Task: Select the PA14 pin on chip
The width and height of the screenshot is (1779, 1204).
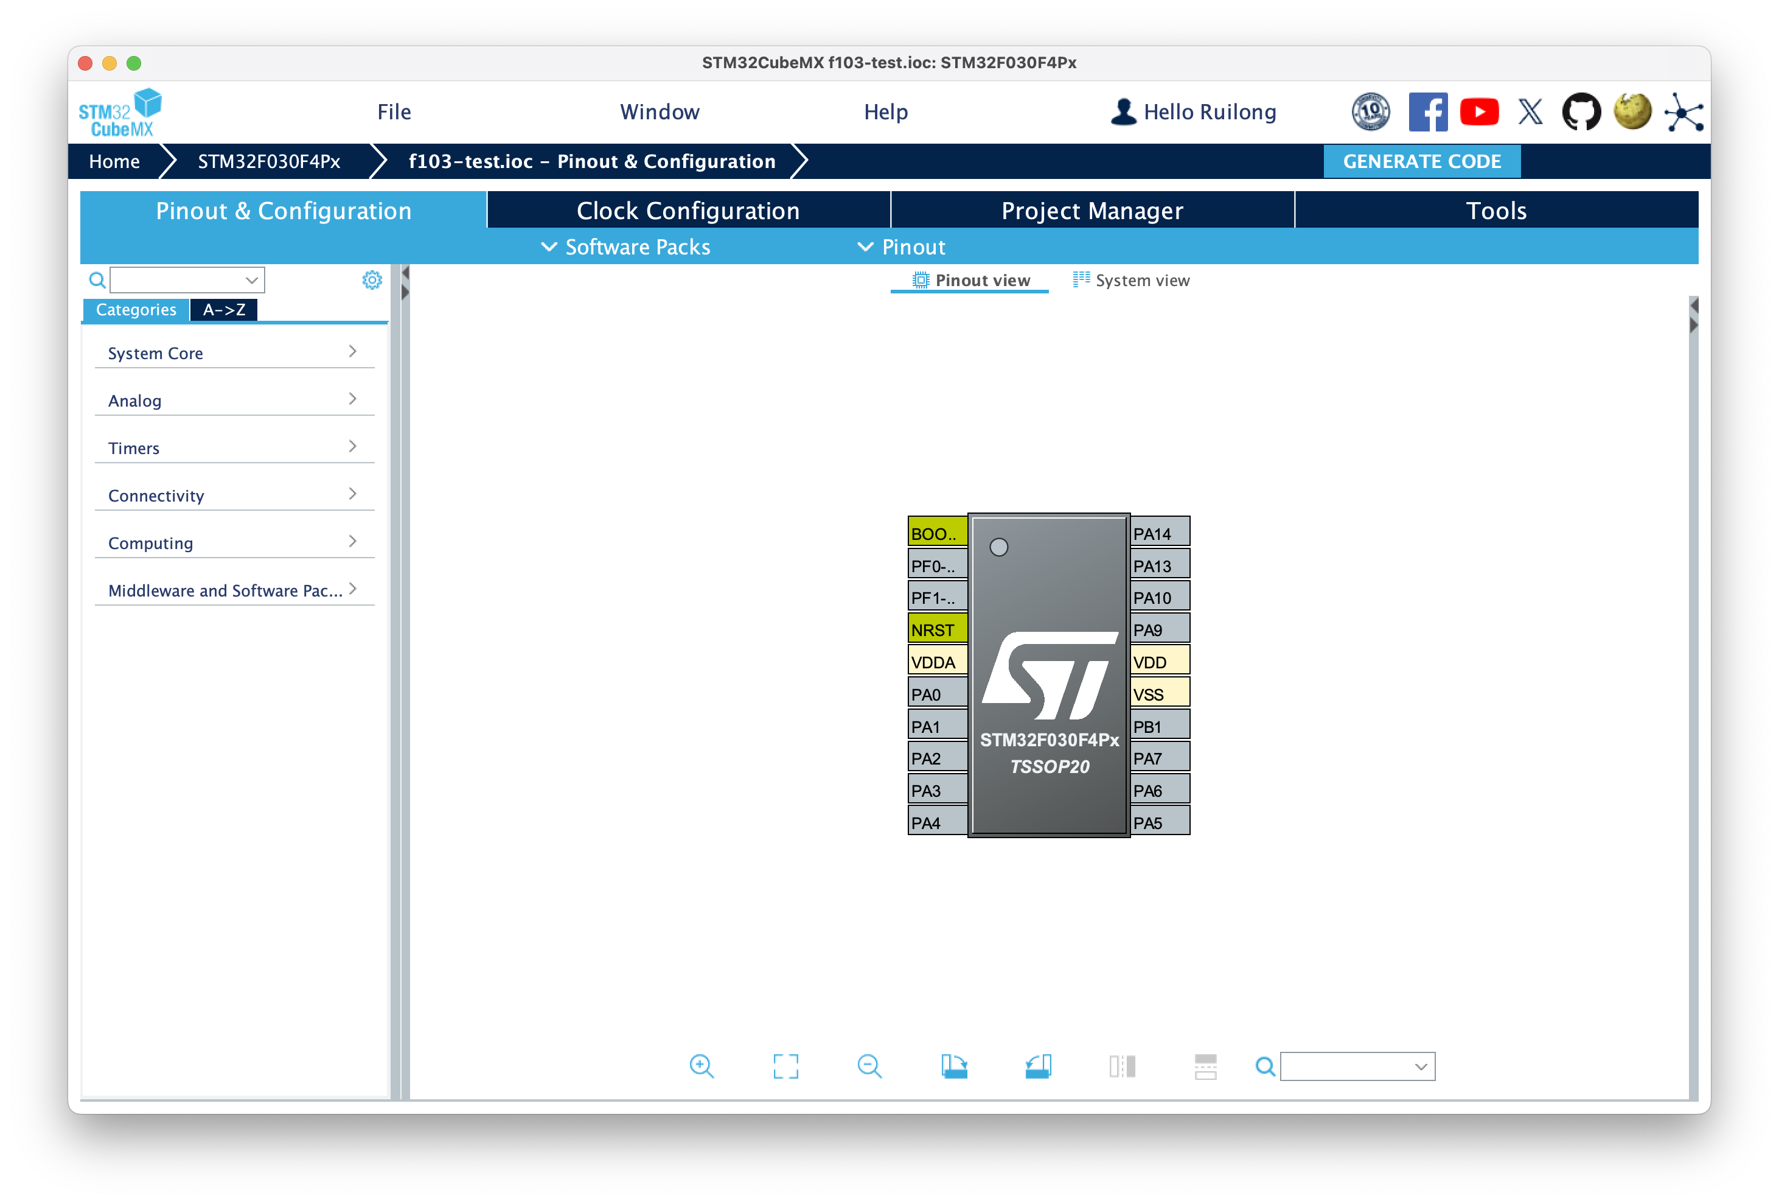Action: click(1160, 532)
